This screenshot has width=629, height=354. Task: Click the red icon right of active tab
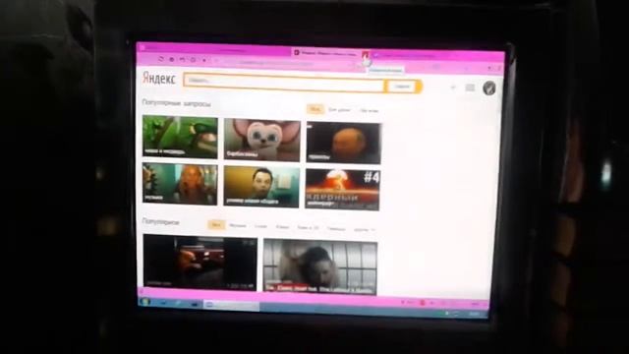tap(365, 54)
